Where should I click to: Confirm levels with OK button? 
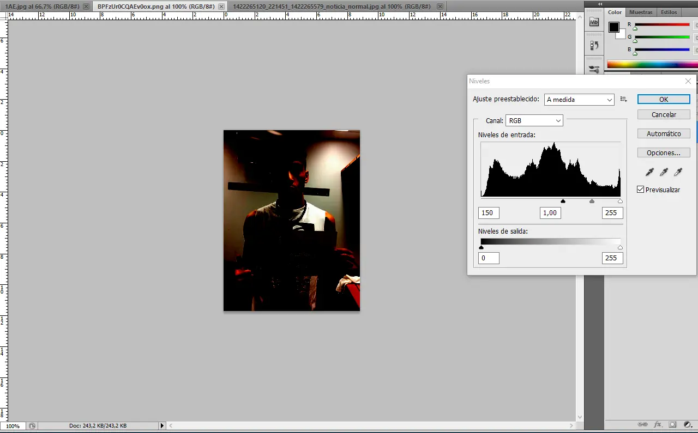click(x=664, y=99)
